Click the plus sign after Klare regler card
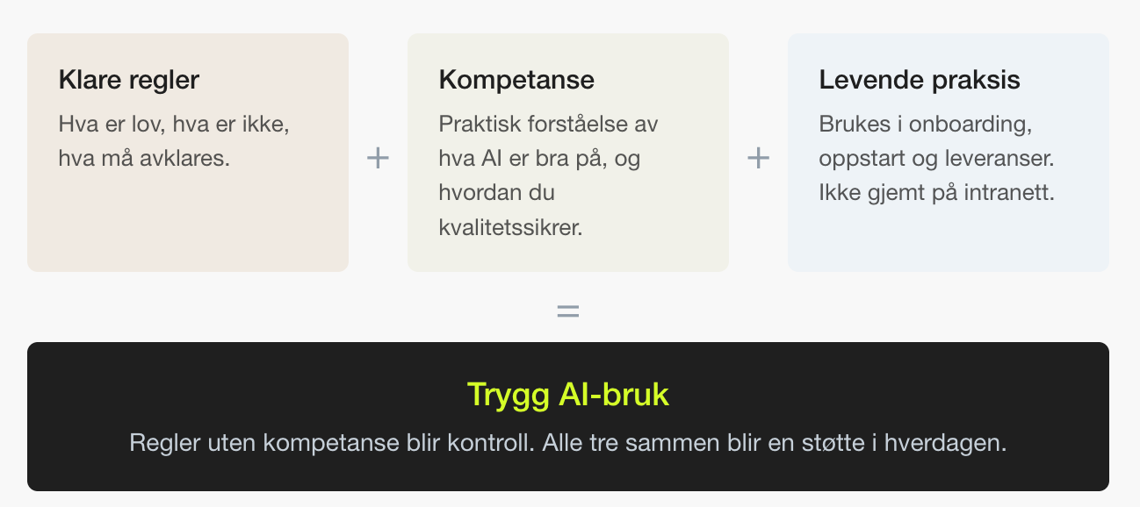This screenshot has height=507, width=1140. point(378,159)
